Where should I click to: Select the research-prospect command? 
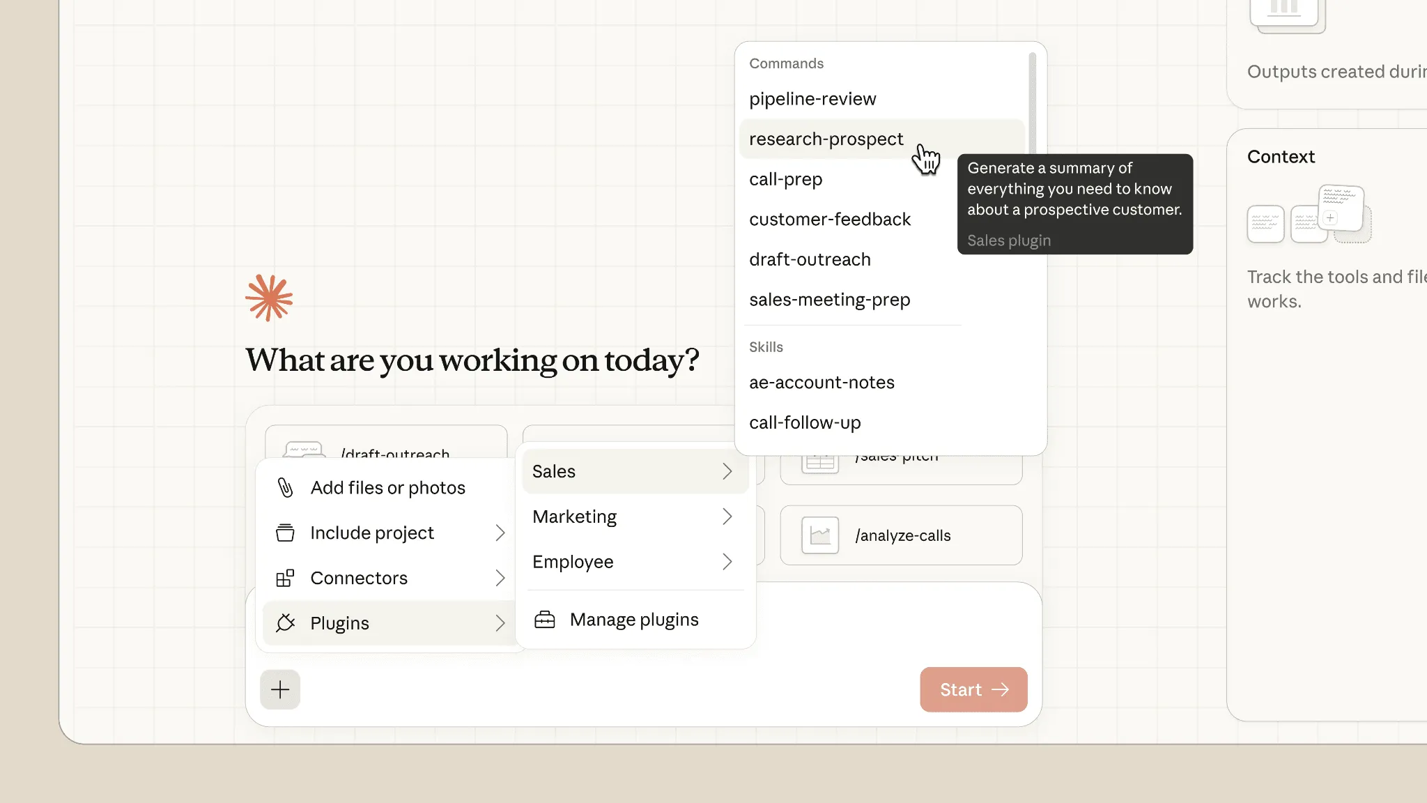click(x=826, y=139)
